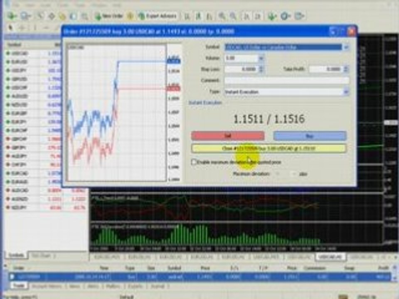Screen dimensions: 399x299
Task: Click the Maximum deviation pips field
Action: click(286, 174)
